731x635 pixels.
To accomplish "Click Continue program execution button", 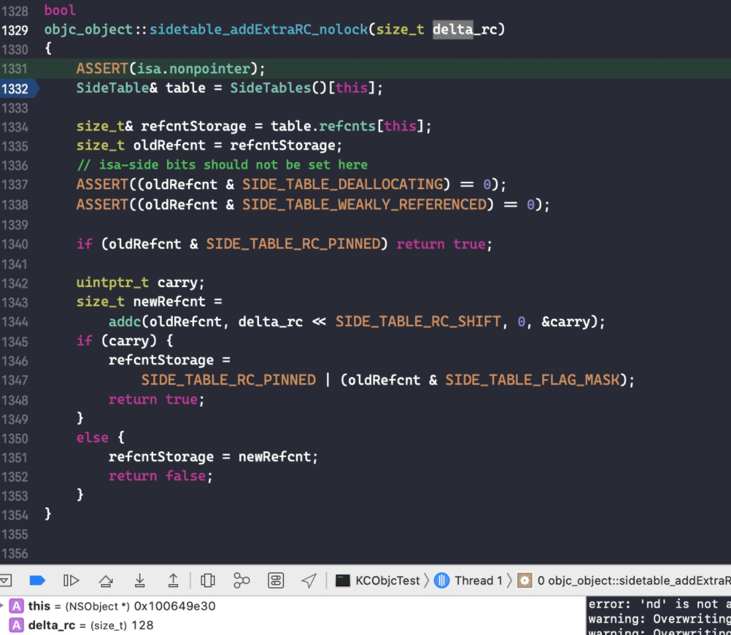I will coord(71,581).
